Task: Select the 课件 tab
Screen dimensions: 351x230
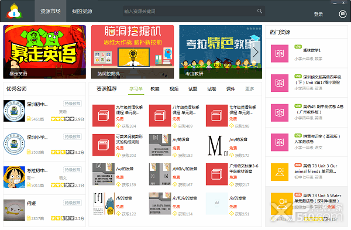Action: 230,89
